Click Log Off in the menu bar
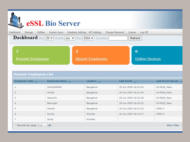This screenshot has width=190, height=142. click(144, 32)
